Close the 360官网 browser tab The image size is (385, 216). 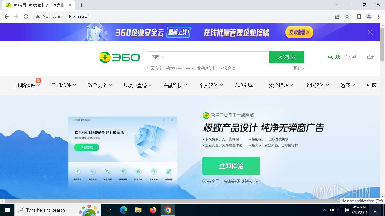(70, 5)
